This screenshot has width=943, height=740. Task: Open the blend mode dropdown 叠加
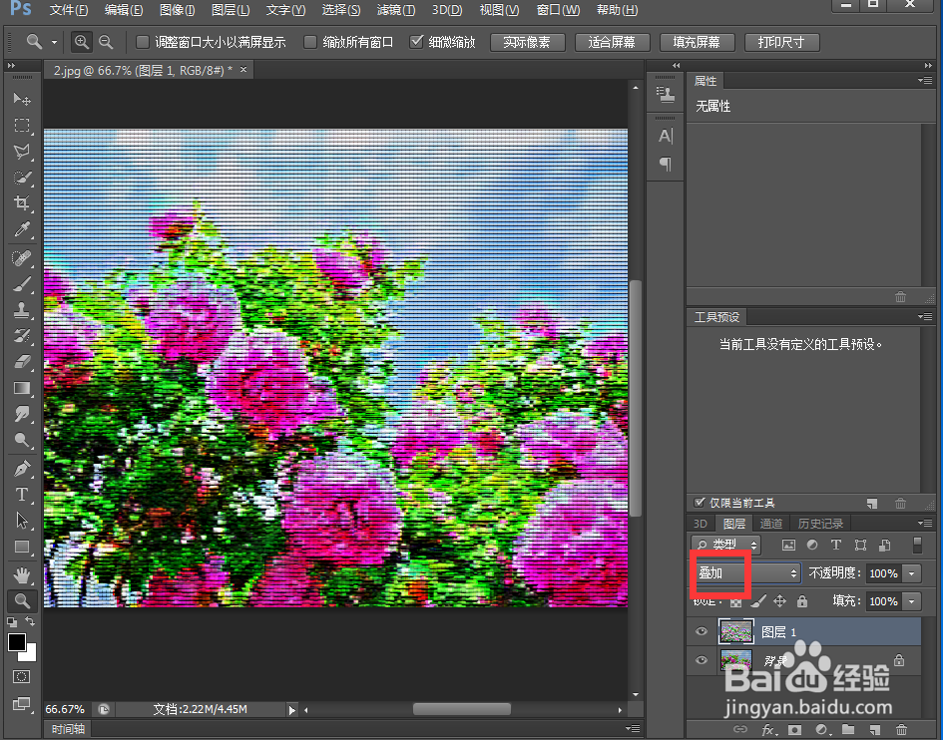746,572
